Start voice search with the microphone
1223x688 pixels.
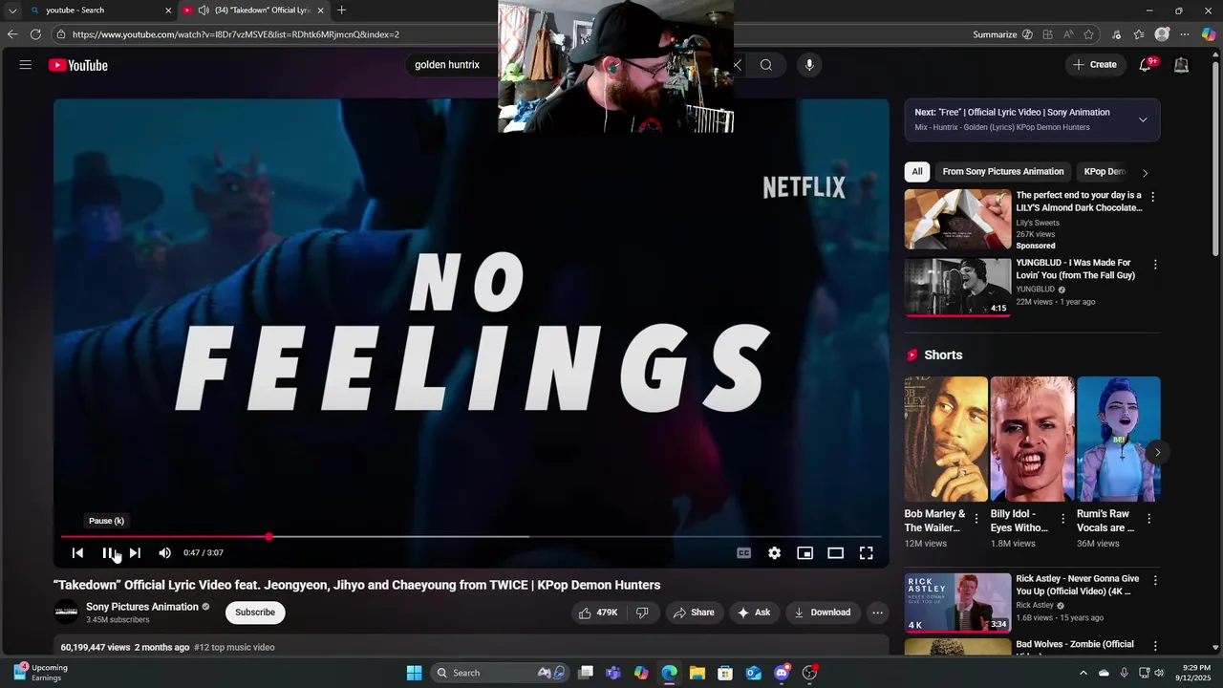click(x=809, y=65)
